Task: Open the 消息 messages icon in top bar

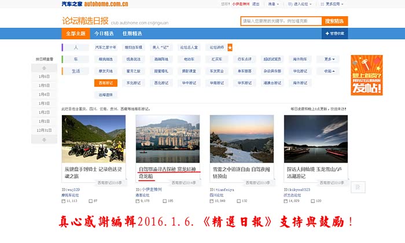Action: [271, 4]
